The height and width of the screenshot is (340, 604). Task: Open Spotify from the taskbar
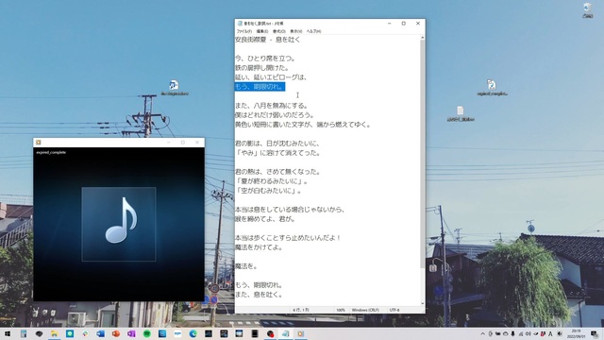[x=147, y=333]
